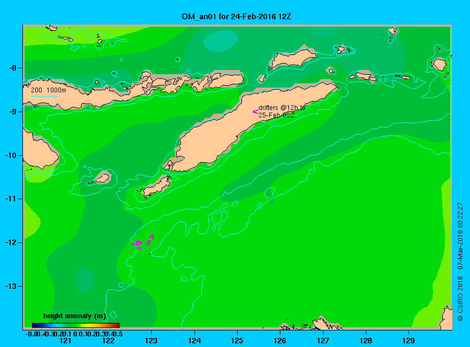Click the plot title "OM_an01 for 24-Feb-2016 12Z"
470x347 pixels.
click(236, 17)
